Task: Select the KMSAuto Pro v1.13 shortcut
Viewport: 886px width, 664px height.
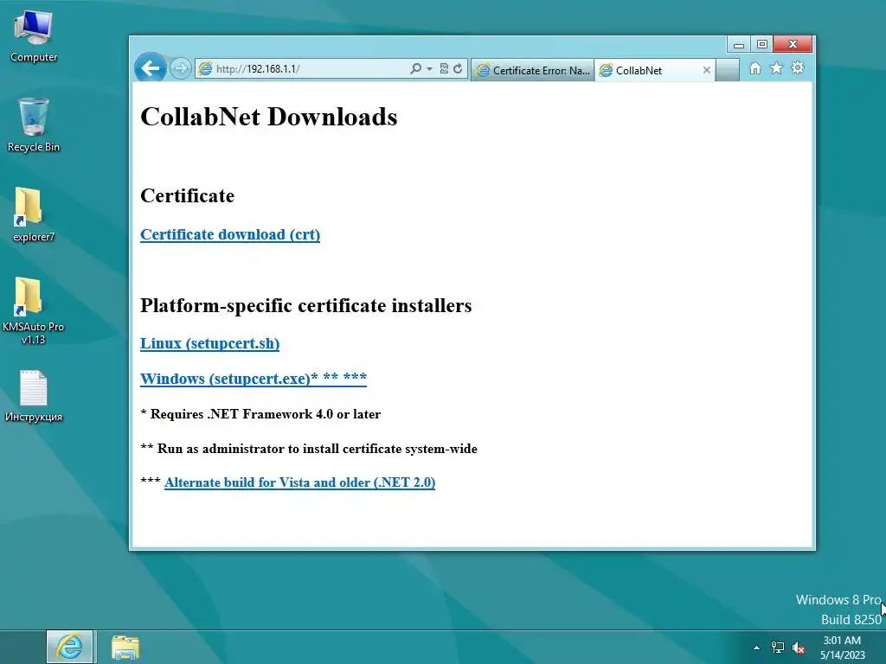Action: pyautogui.click(x=34, y=311)
